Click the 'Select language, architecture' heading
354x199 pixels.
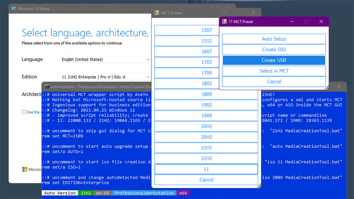click(x=85, y=33)
